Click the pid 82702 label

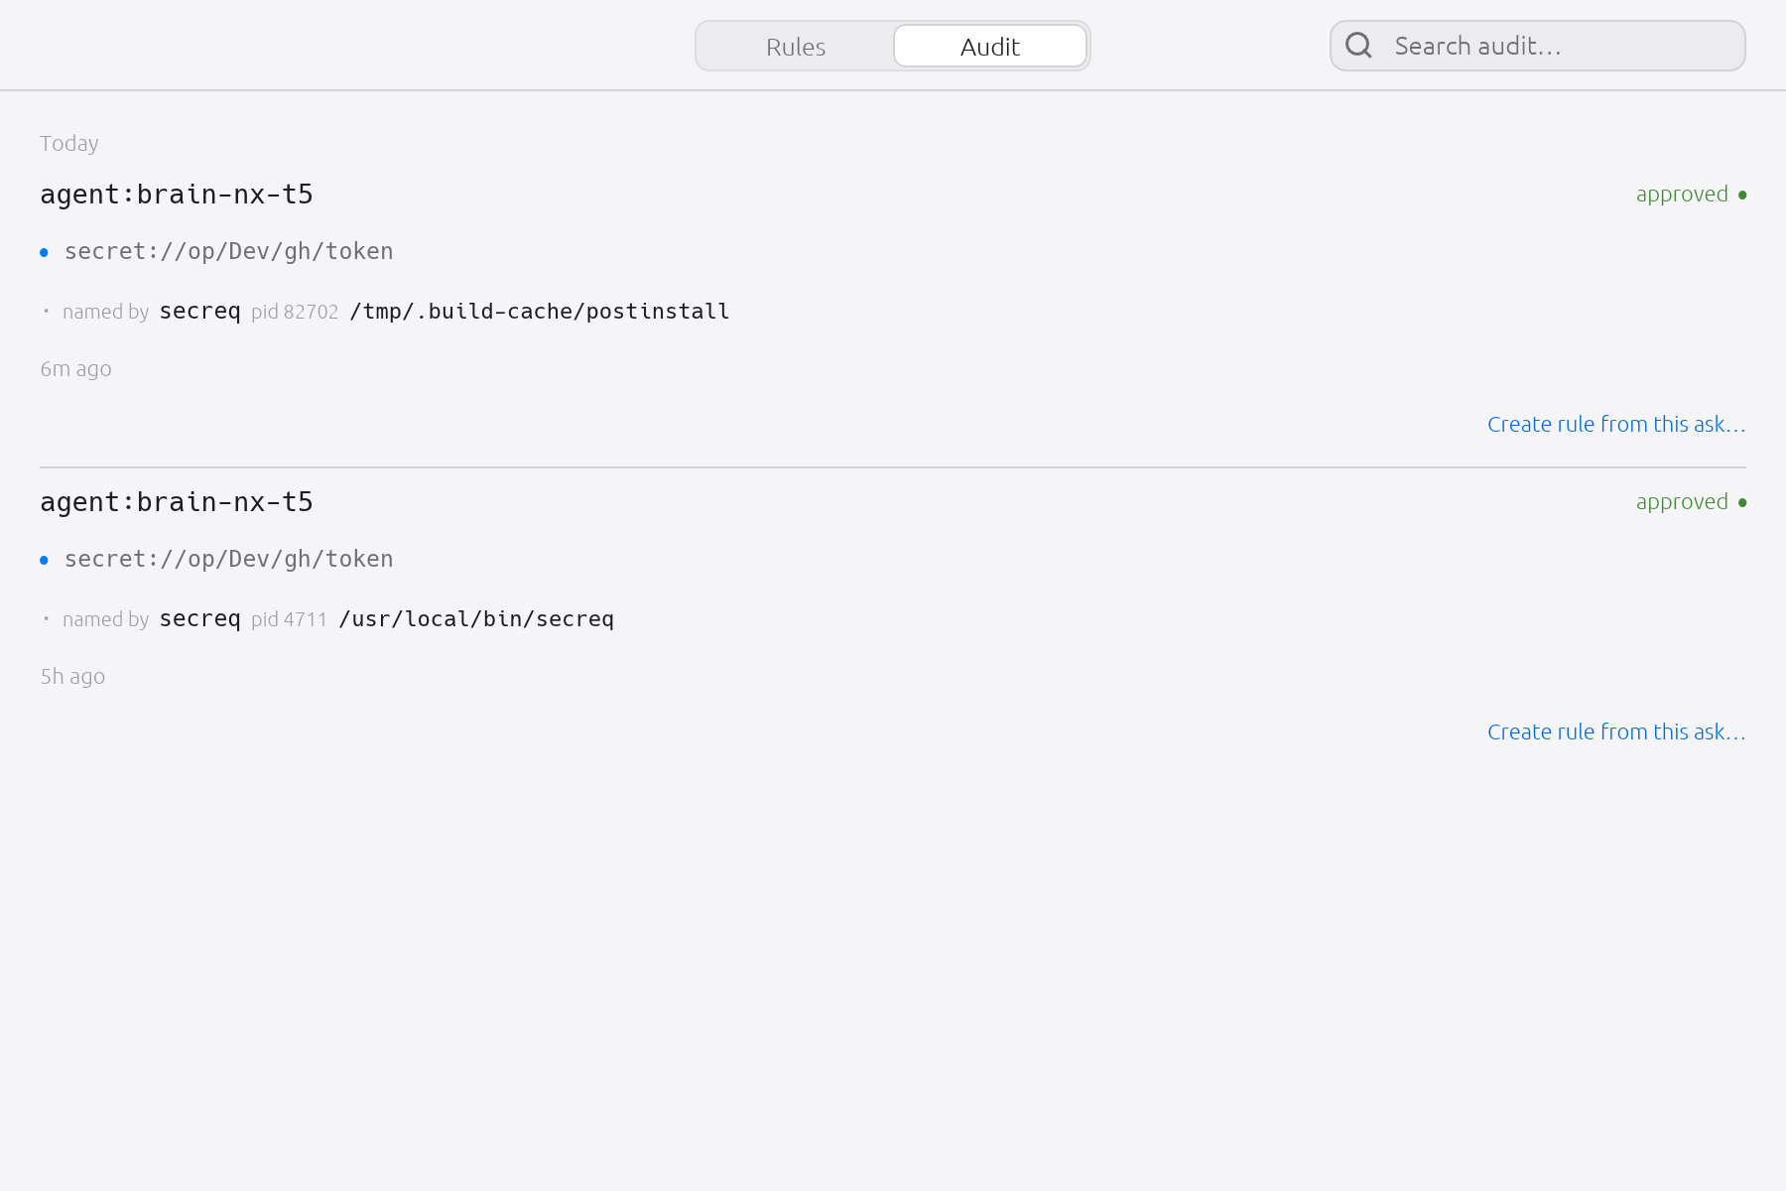pyautogui.click(x=295, y=312)
